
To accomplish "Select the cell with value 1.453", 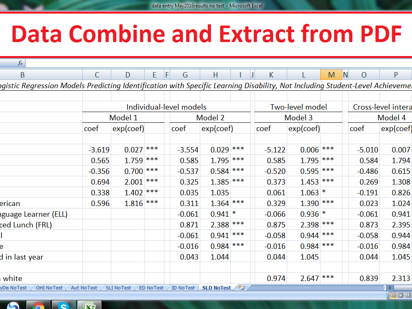I will tap(304, 182).
